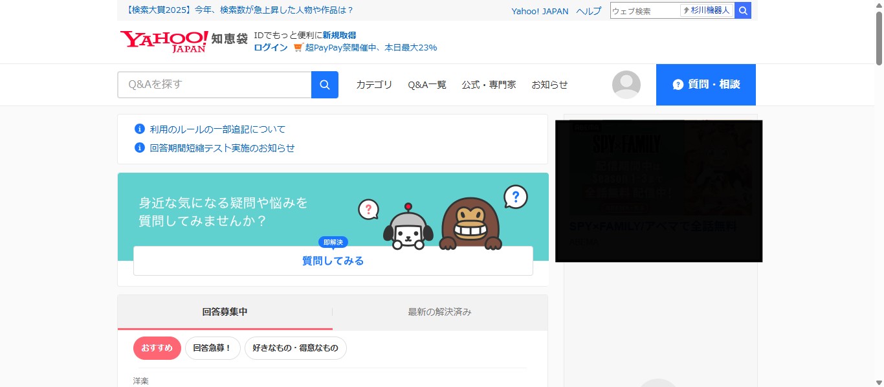The image size is (884, 387).
Task: Click the info icon beside 回答期間短縮テスト notice
Action: point(140,148)
